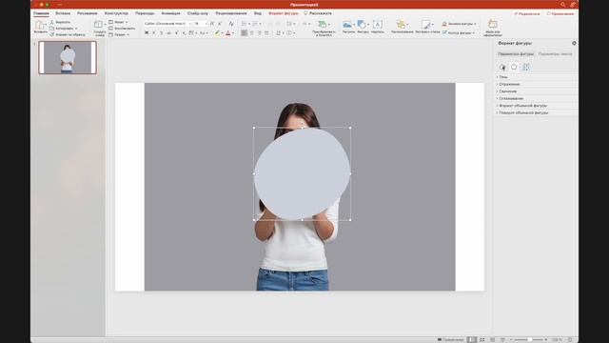Toggle italic formatting
This screenshot has width=609, height=343.
154,33
